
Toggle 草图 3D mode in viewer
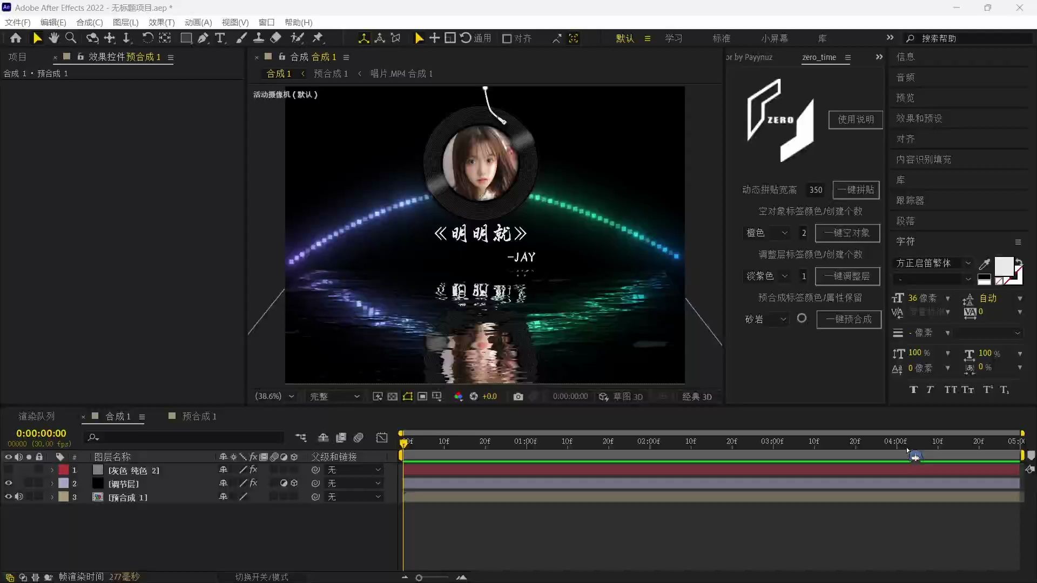(621, 397)
